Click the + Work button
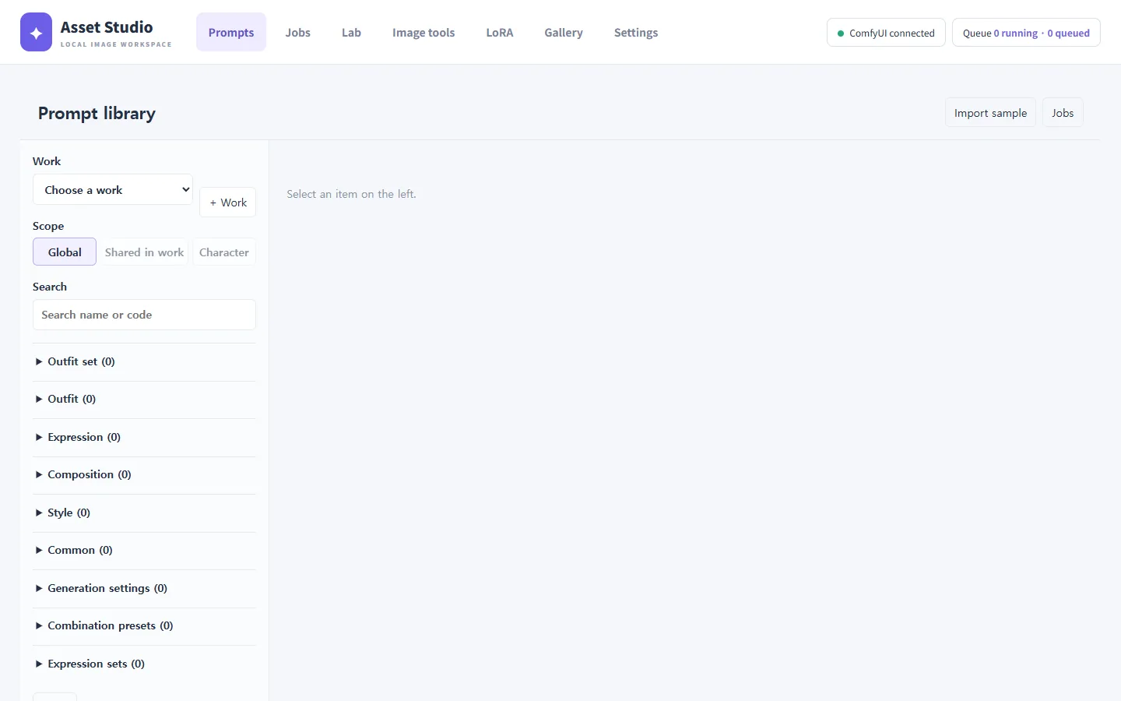Screen dimensions: 1121x701 click(x=228, y=203)
